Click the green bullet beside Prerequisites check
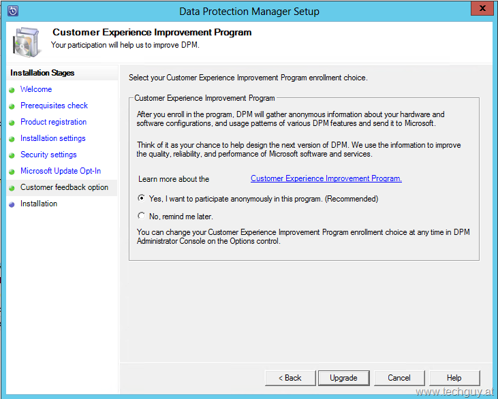The image size is (498, 399). click(12, 106)
